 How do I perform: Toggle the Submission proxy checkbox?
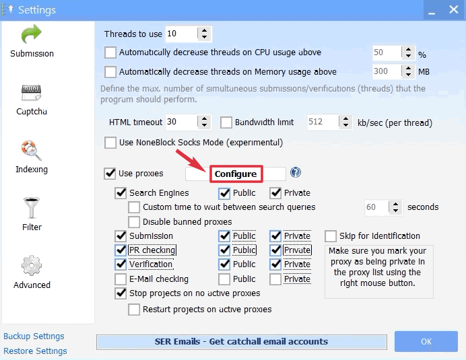tap(121, 236)
